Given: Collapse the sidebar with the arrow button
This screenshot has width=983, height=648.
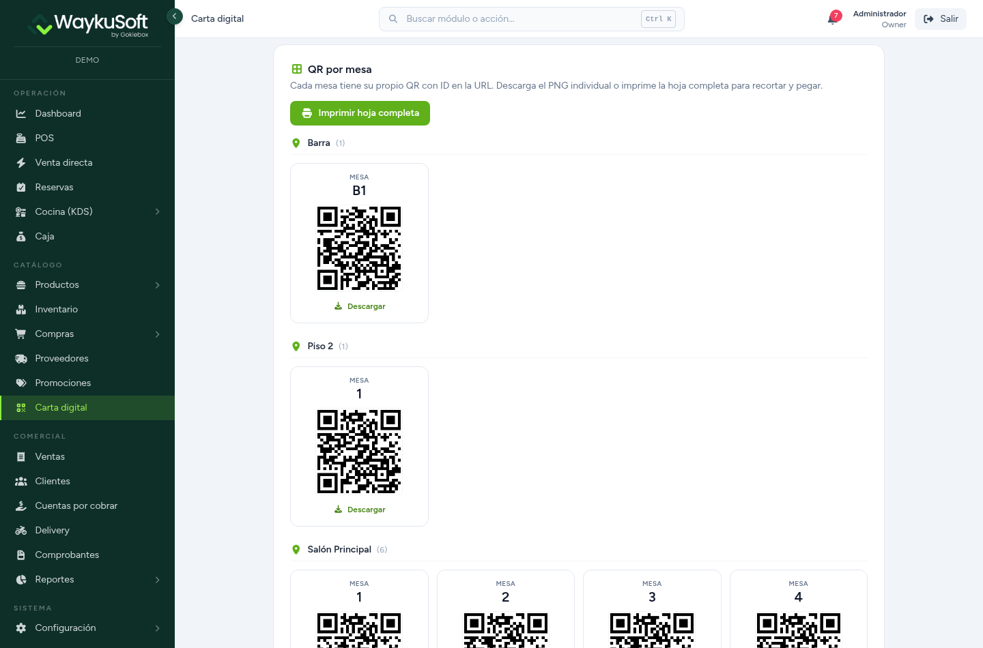Looking at the screenshot, I should click(x=175, y=16).
